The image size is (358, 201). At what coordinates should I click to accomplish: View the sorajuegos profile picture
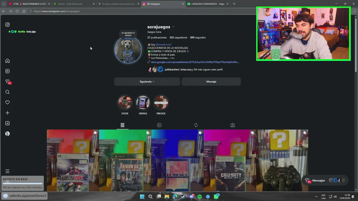point(128,50)
